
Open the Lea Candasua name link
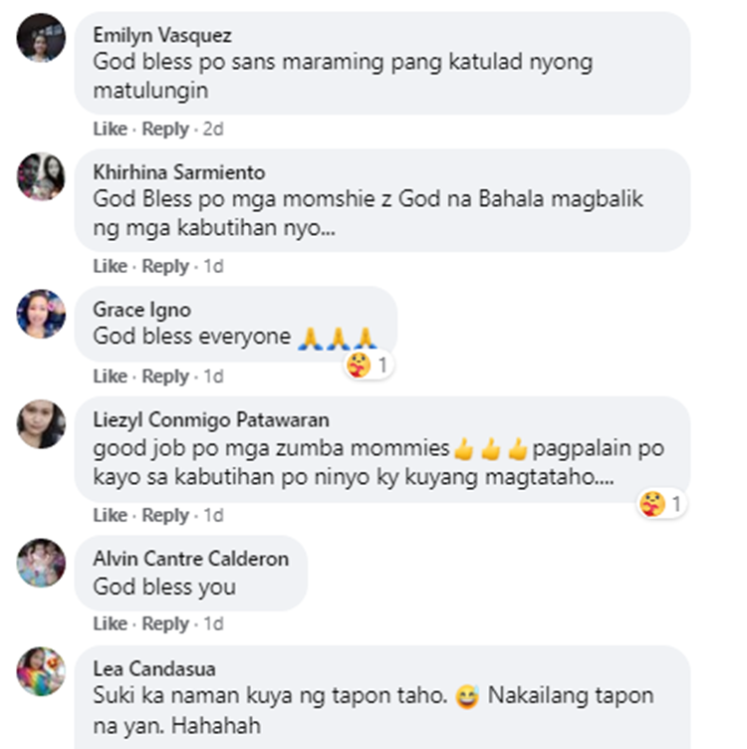[x=154, y=668]
